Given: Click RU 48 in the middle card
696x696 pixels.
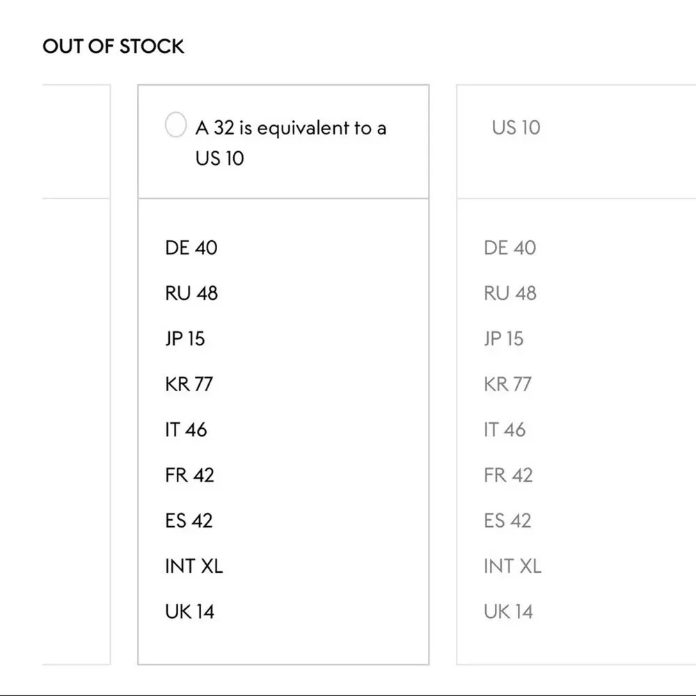Looking at the screenshot, I should 191,293.
